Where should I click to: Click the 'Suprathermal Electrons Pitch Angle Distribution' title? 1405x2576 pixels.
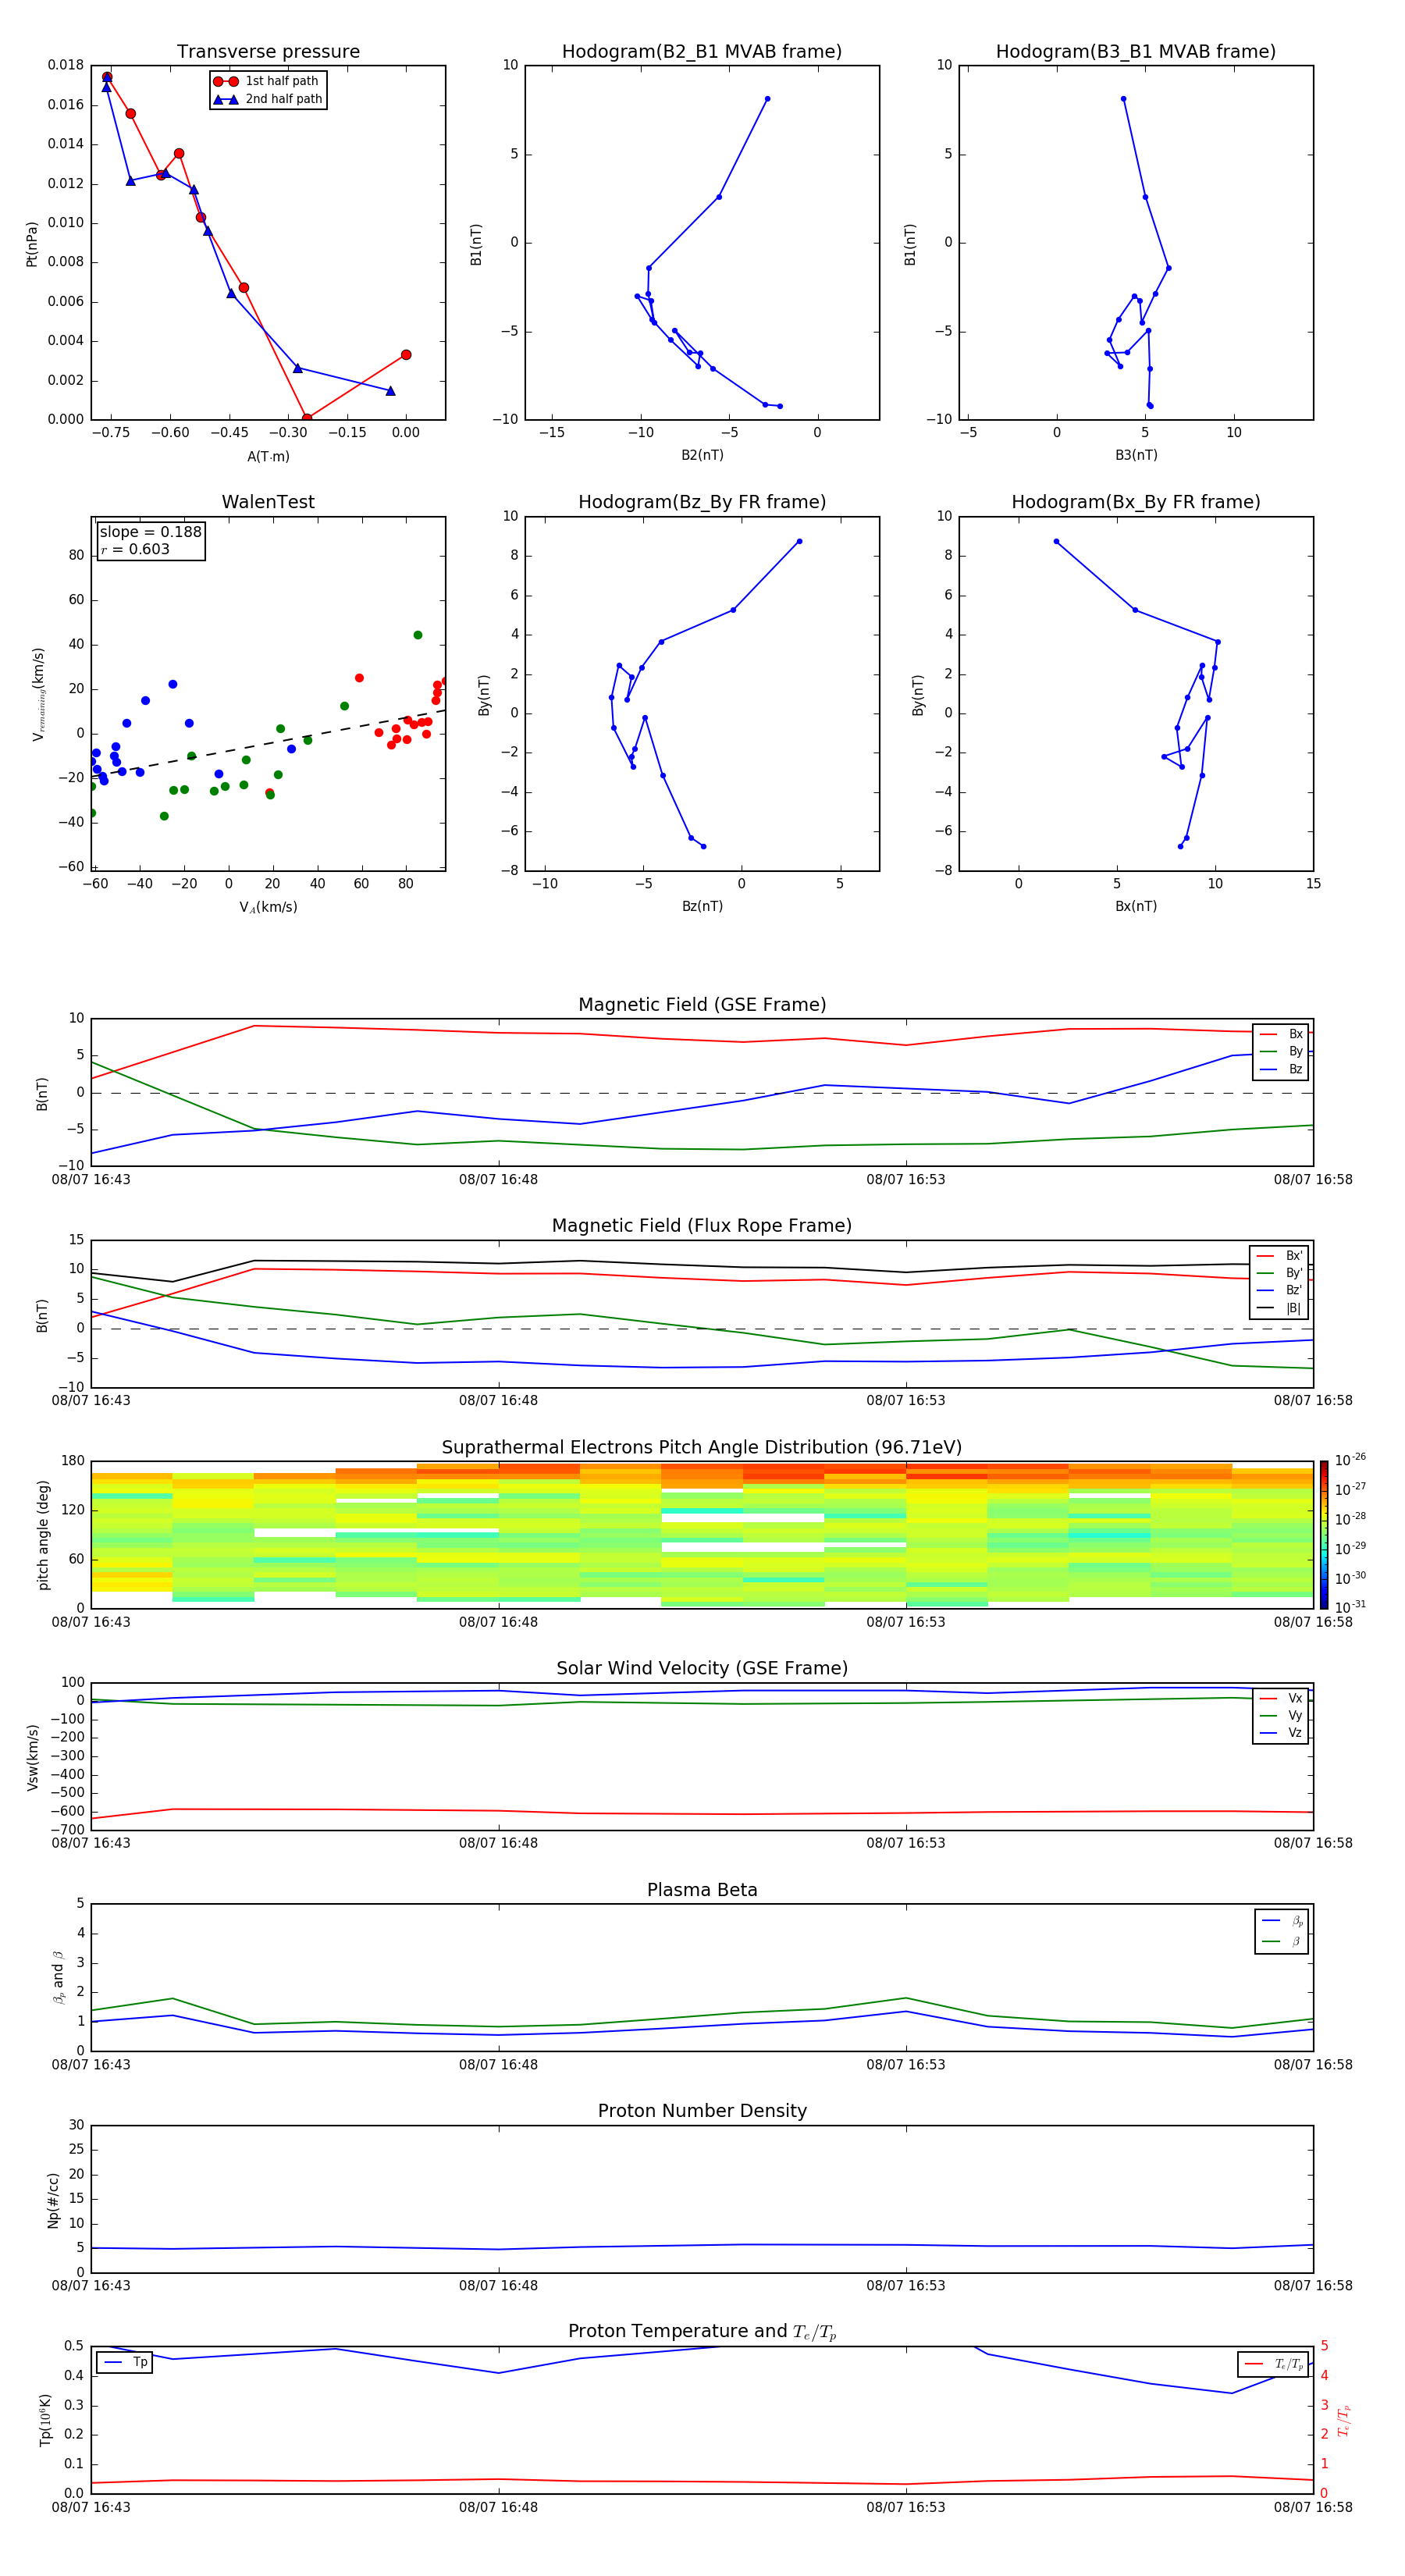click(x=702, y=1448)
